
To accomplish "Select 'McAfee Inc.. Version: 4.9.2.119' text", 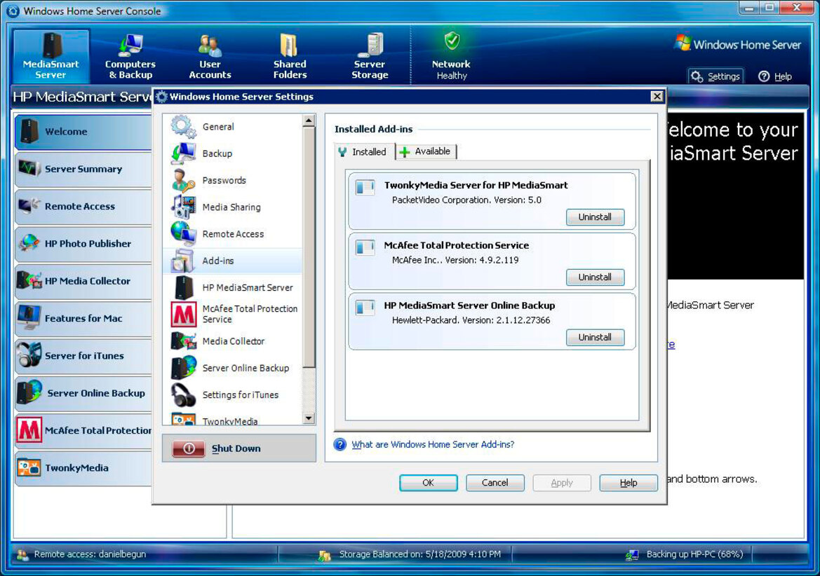I will pos(455,260).
